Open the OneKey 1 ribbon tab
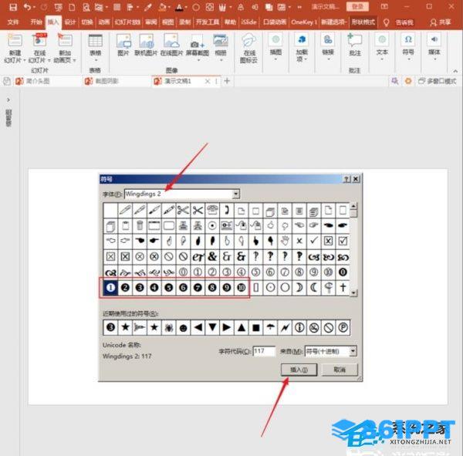This screenshot has height=456, width=463. click(x=304, y=22)
